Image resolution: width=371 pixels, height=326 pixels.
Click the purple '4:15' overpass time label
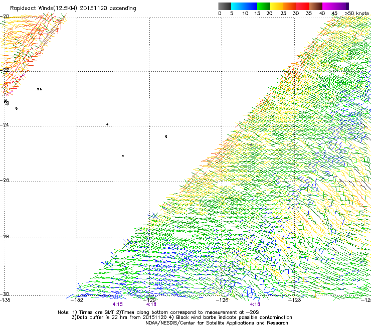118,304
